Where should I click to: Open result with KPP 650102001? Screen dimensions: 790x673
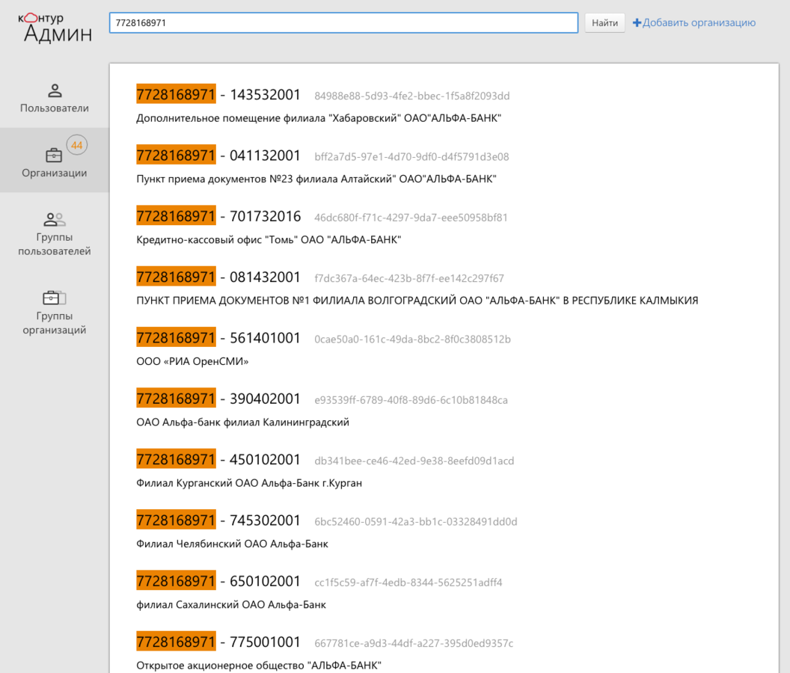click(x=265, y=581)
